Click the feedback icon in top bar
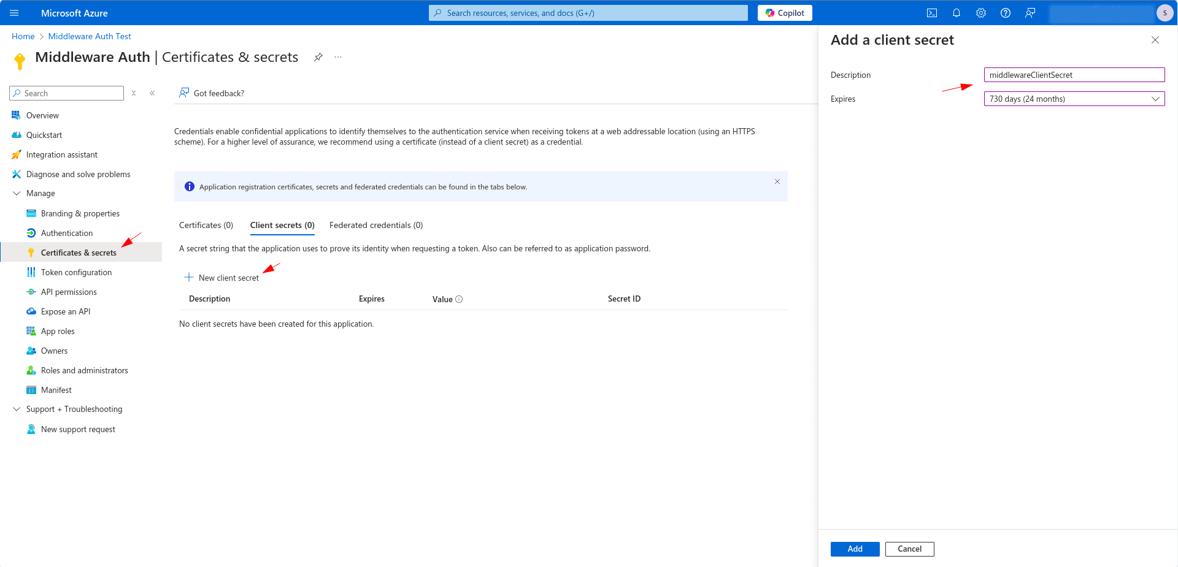Viewport: 1178px width, 567px height. tap(1030, 13)
